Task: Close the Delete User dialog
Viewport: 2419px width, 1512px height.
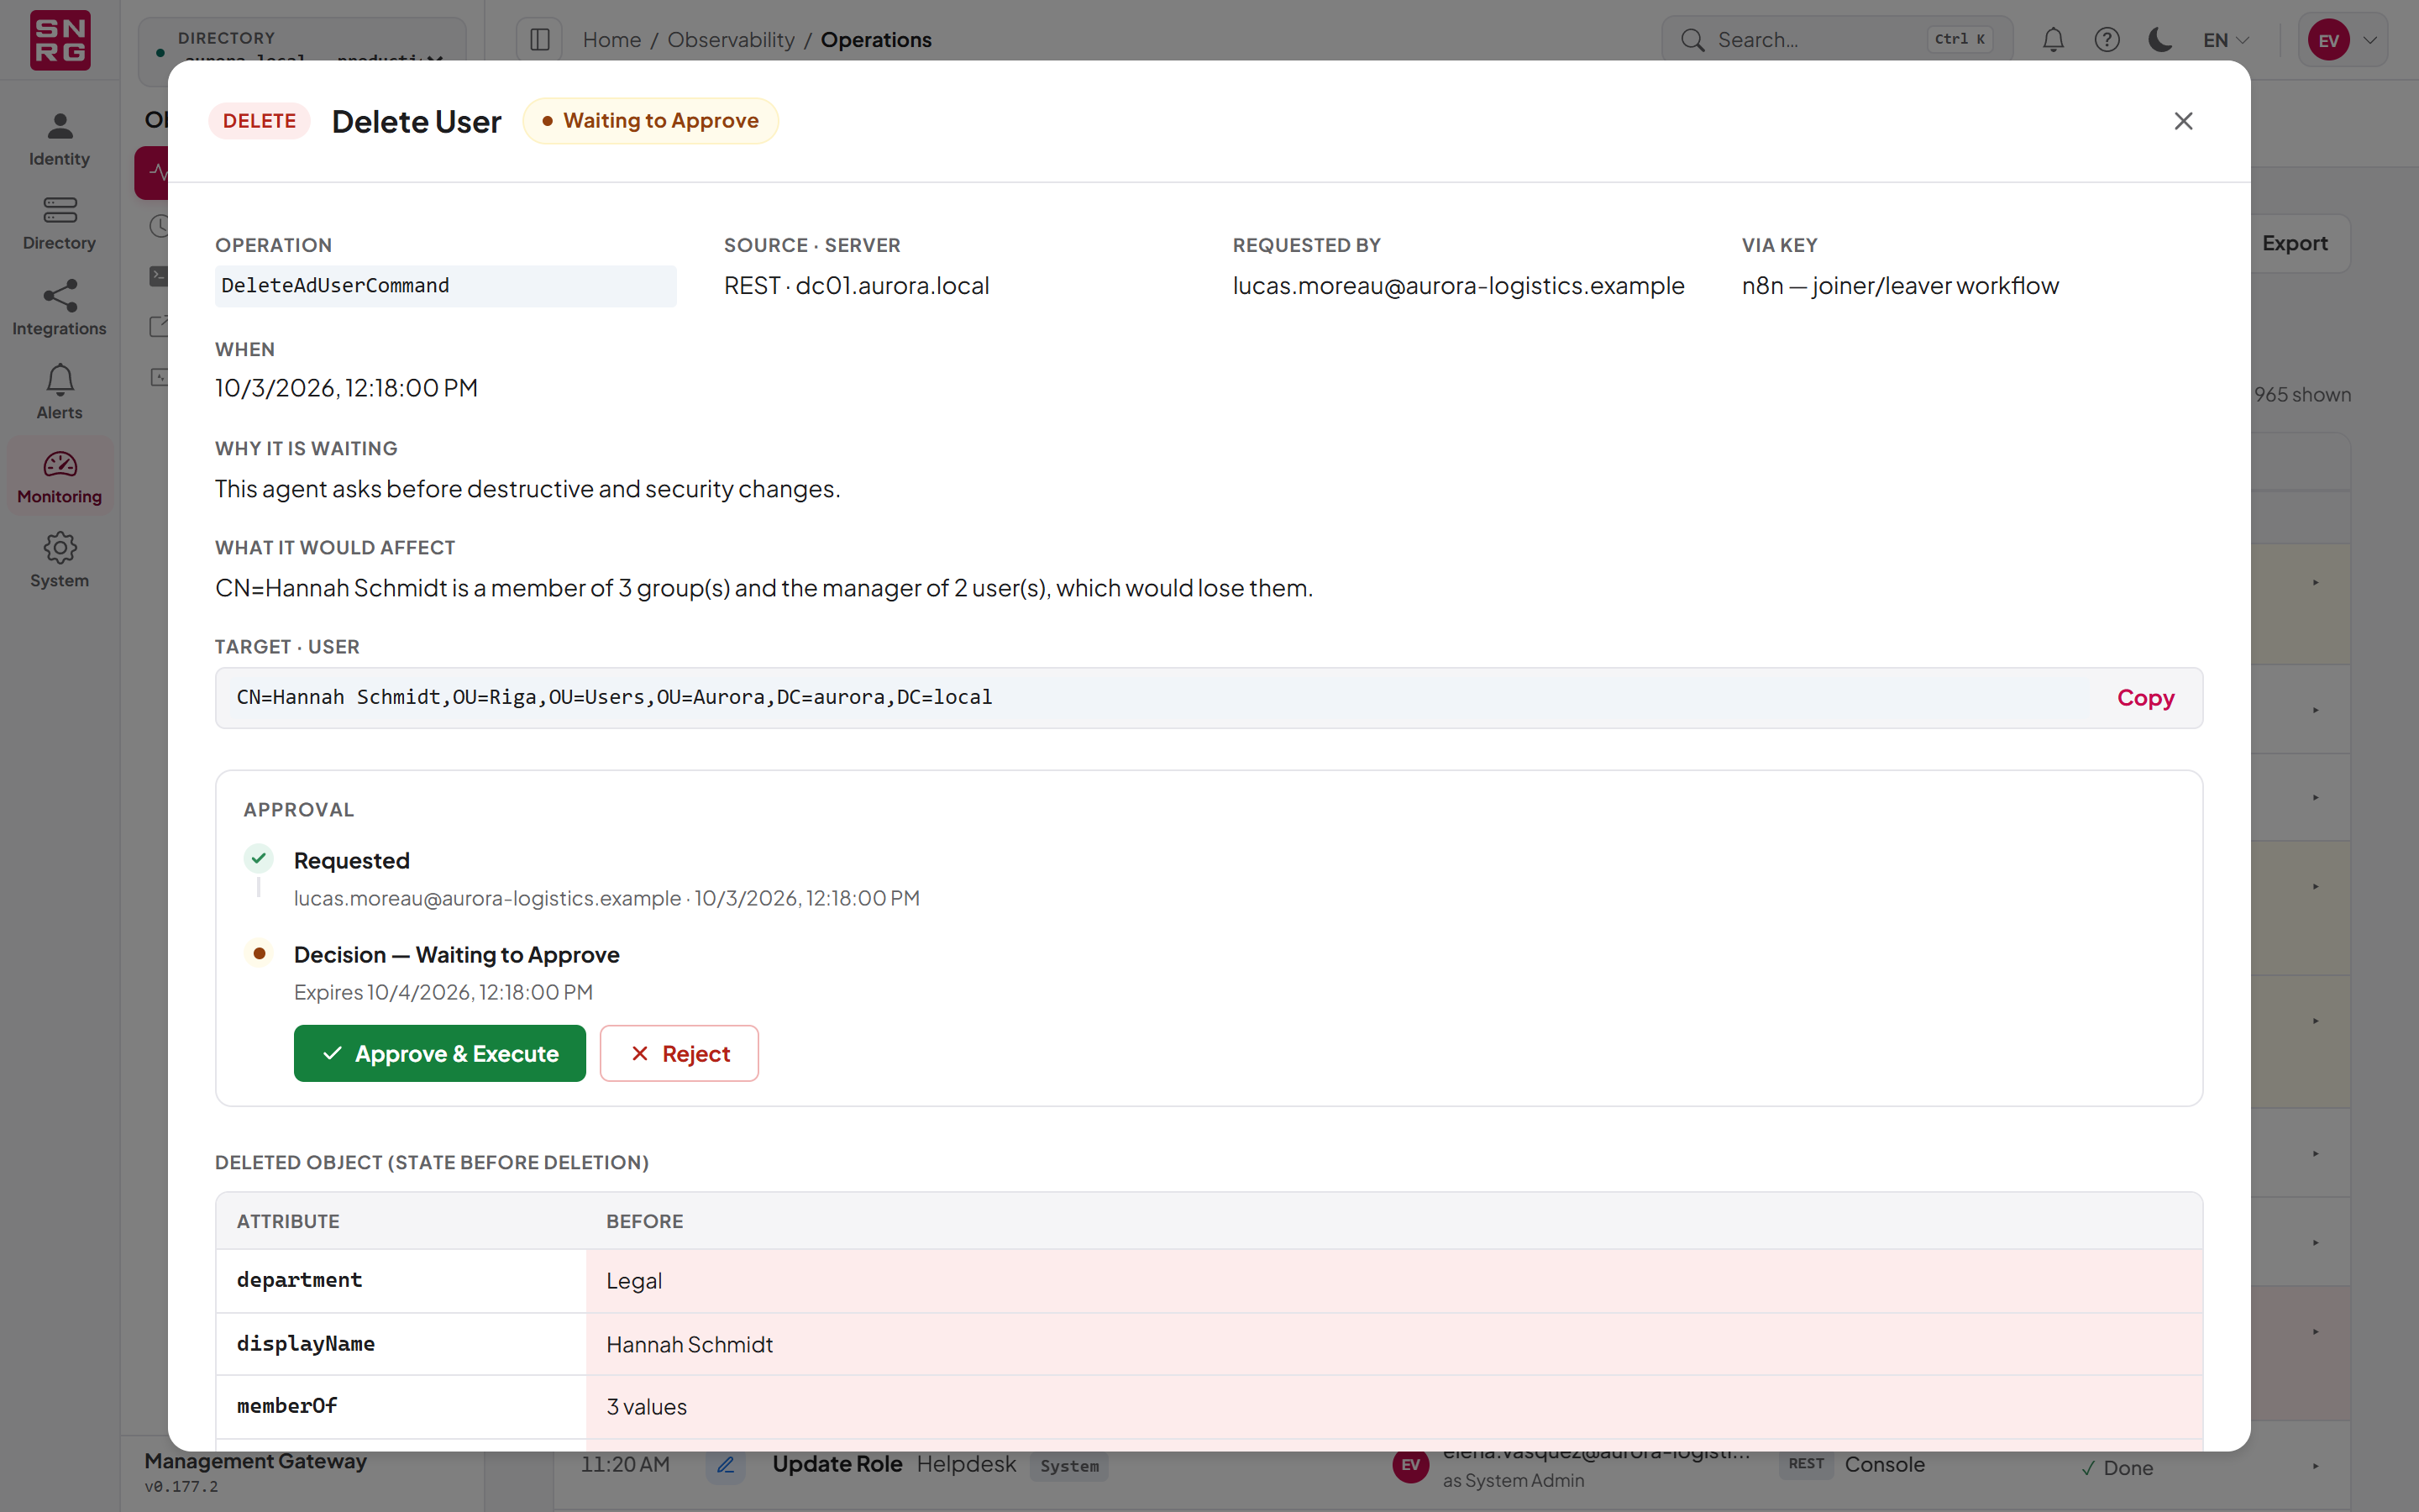Action: click(x=2183, y=121)
